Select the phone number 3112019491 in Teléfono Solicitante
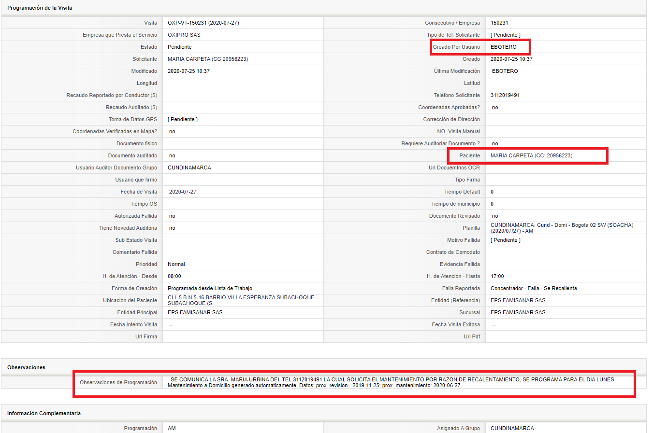 505,95
